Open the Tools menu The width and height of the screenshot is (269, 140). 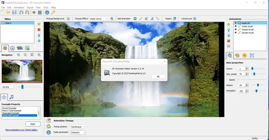click(46, 7)
